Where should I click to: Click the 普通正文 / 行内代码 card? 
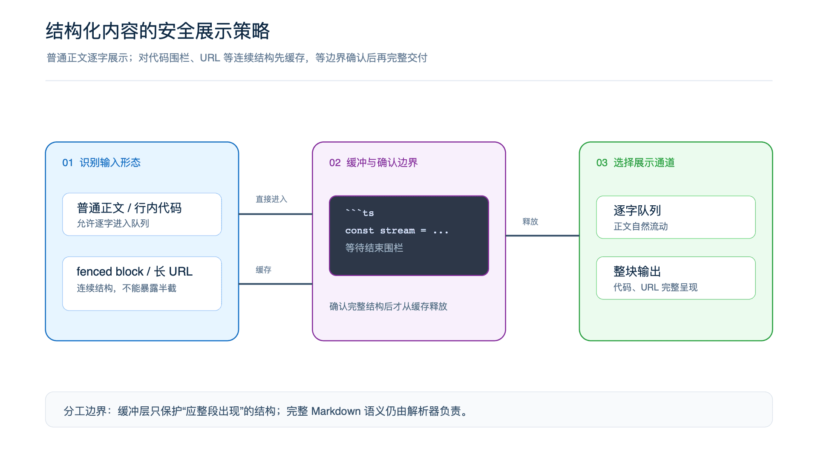click(x=142, y=214)
